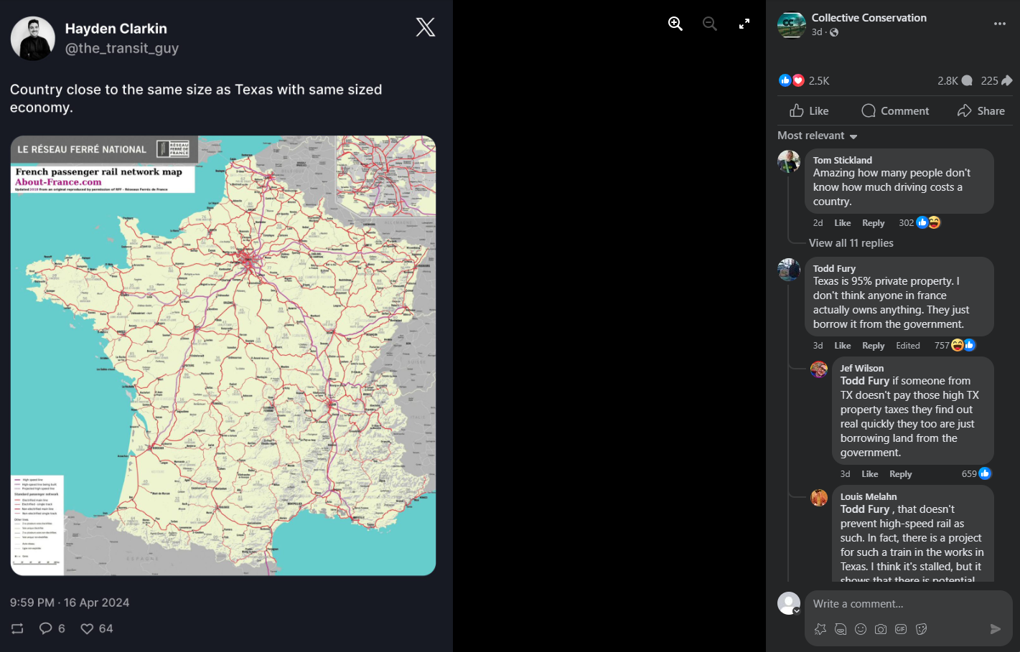The image size is (1020, 652).
Task: Click the 2d timestamp on Tom Stickland's comment
Action: coord(818,223)
